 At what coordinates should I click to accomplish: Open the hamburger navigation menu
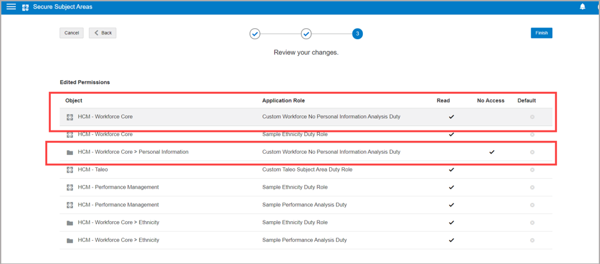tap(11, 7)
